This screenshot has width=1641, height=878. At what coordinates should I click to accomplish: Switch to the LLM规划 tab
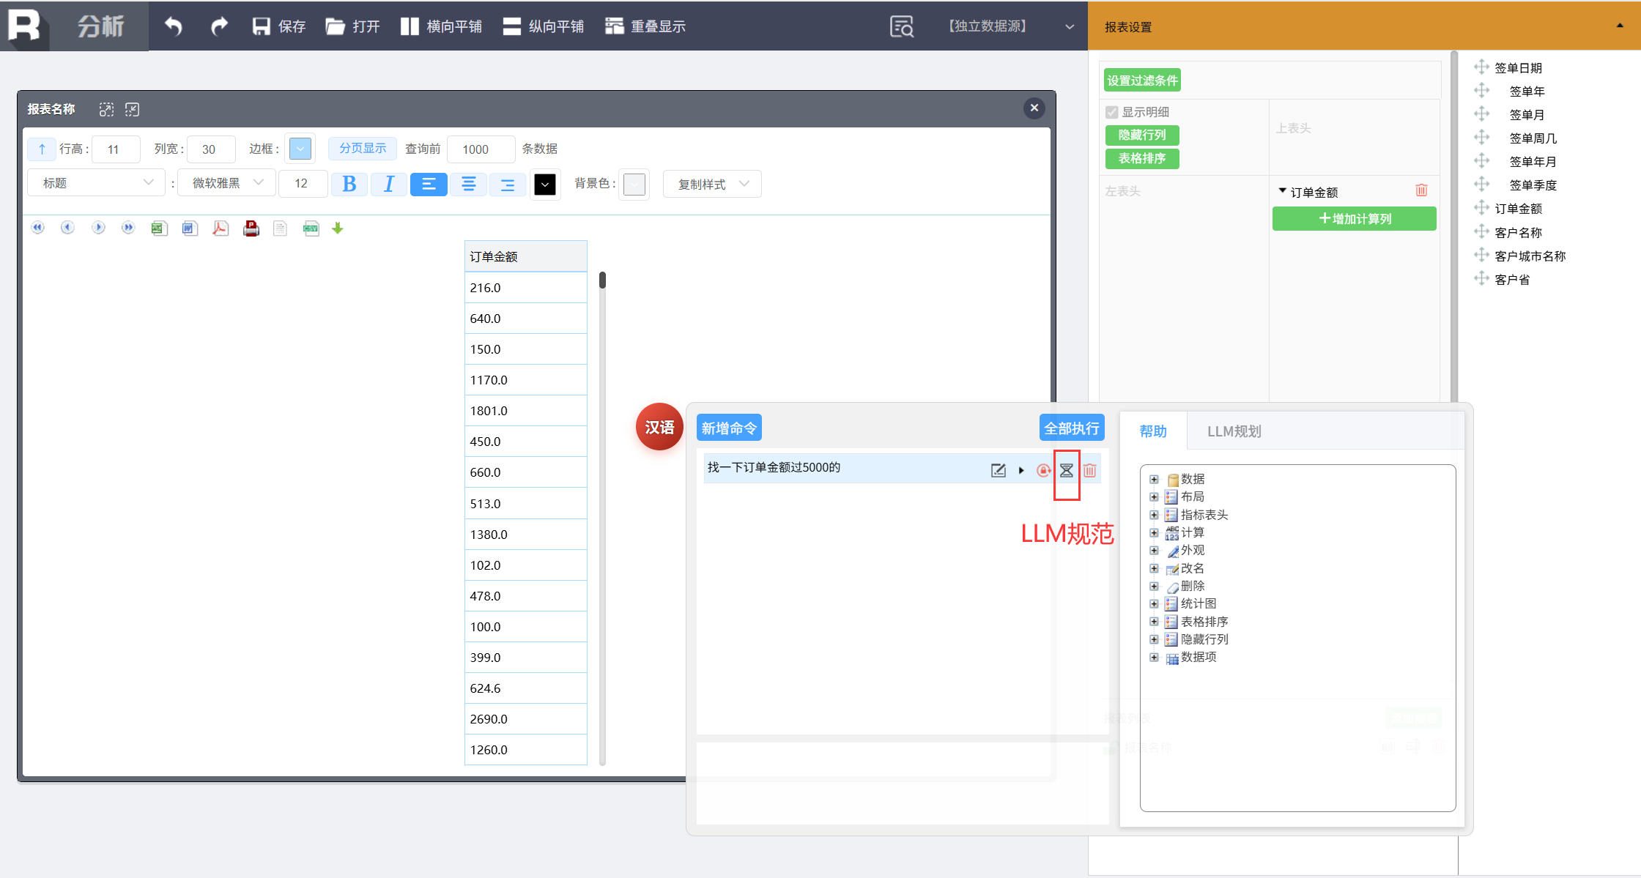tap(1234, 431)
